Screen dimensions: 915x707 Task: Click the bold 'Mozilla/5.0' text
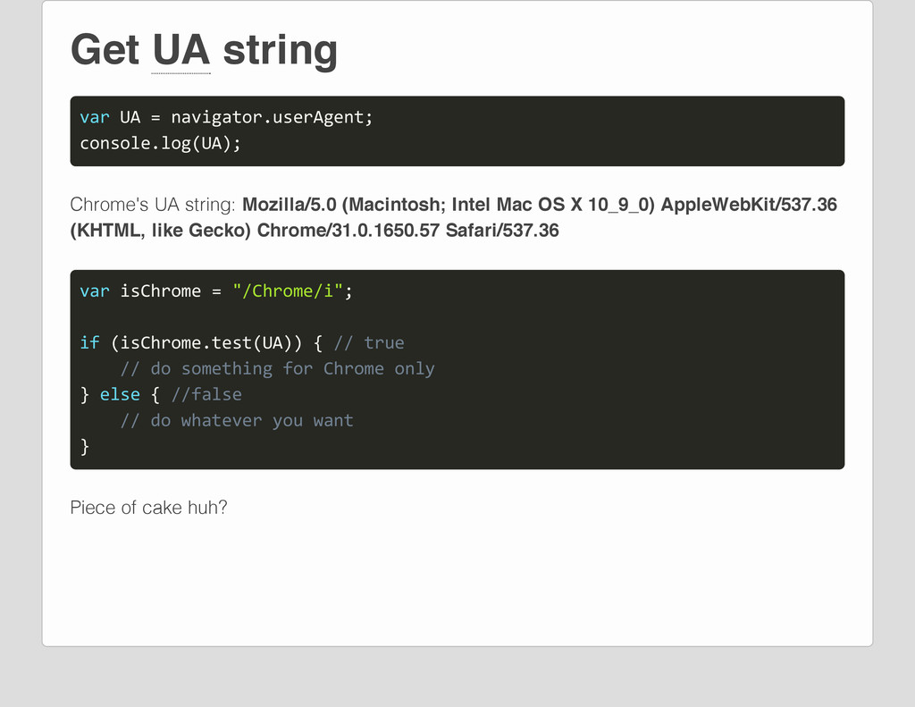coord(289,205)
